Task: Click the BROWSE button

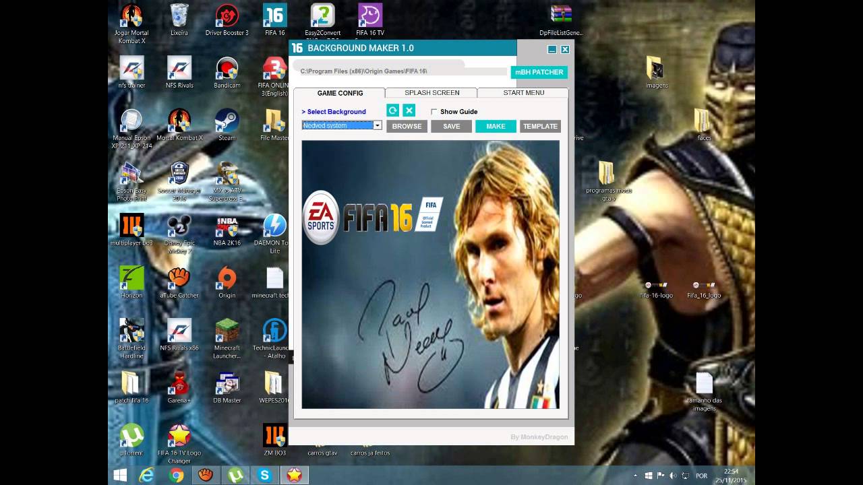Action: (x=407, y=126)
